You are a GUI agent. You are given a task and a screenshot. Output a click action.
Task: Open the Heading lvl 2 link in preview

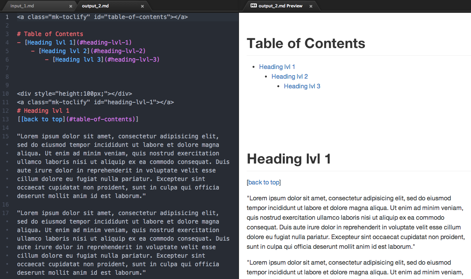point(290,76)
